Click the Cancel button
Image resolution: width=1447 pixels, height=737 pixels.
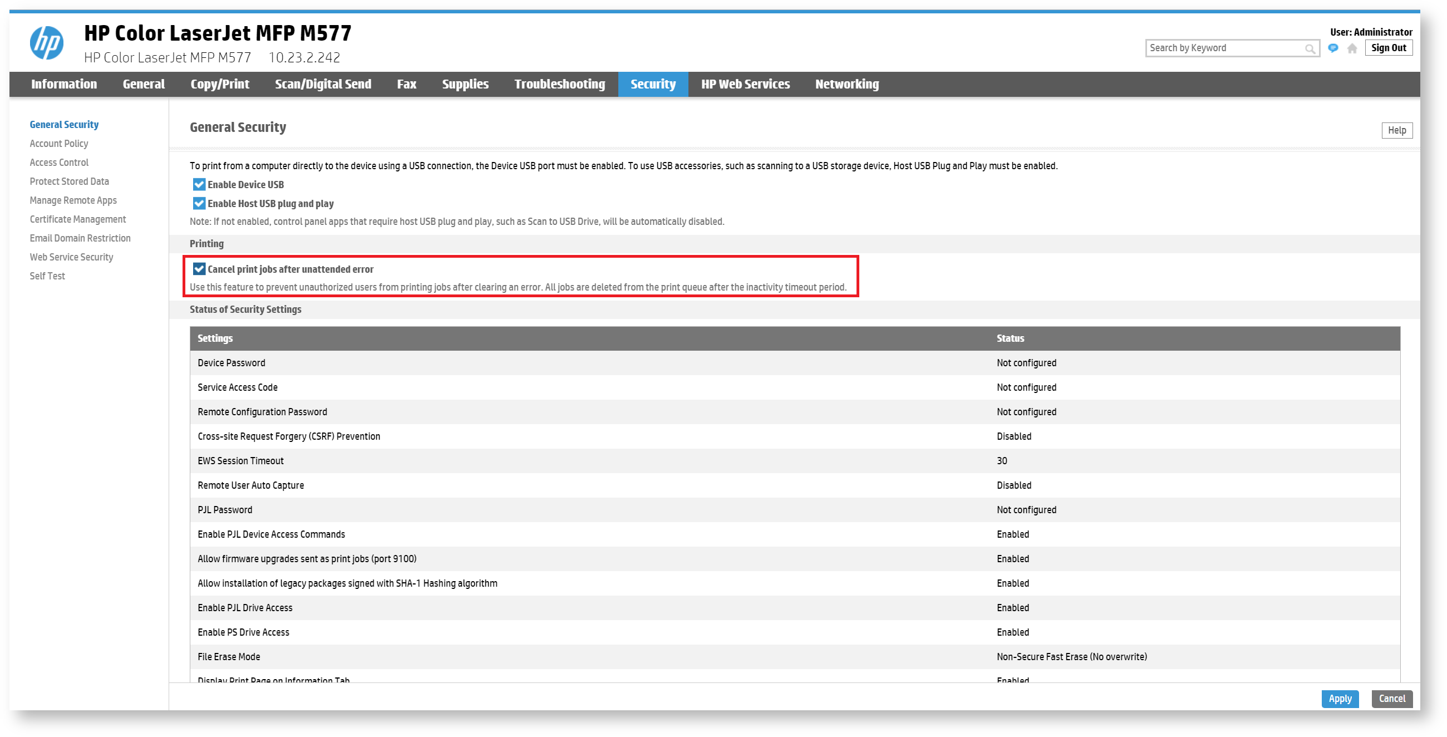click(x=1391, y=699)
